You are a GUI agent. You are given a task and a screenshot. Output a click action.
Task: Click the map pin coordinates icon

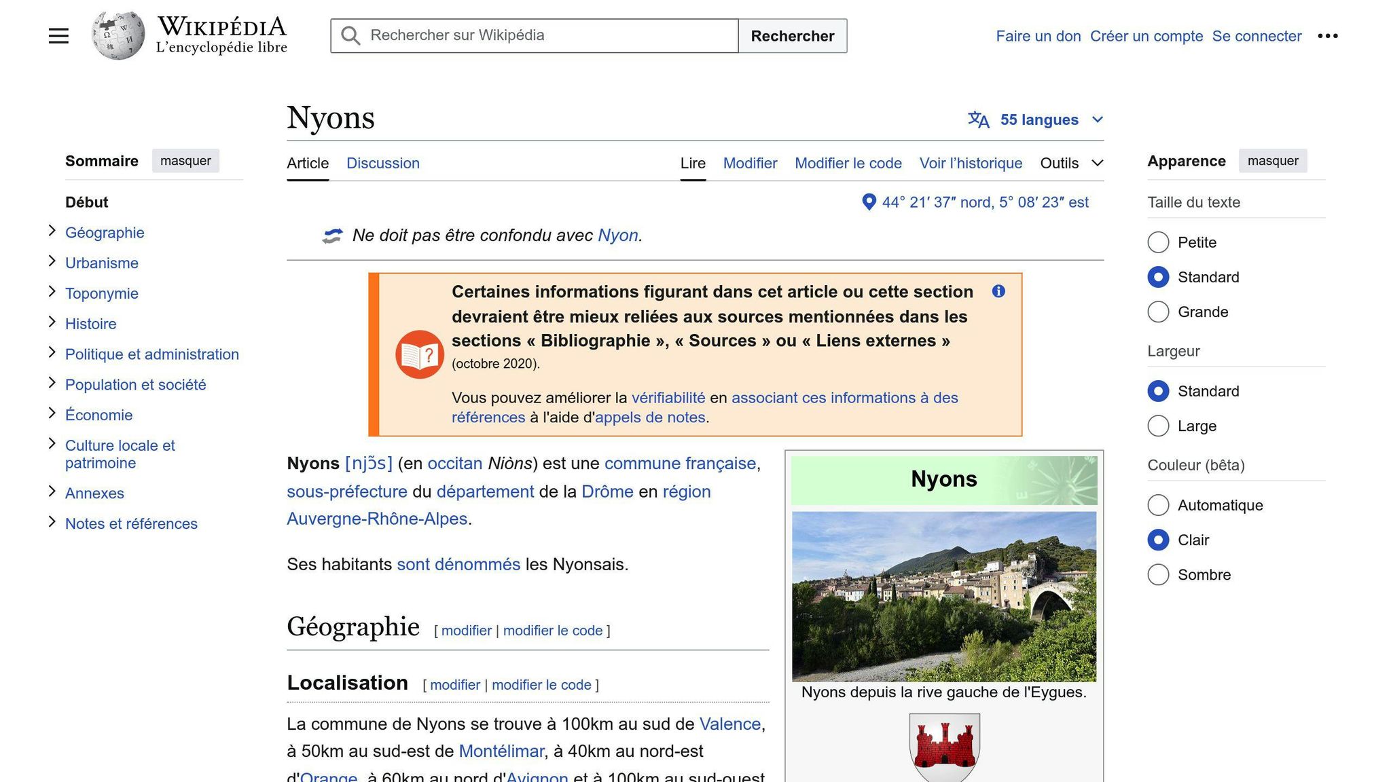pyautogui.click(x=869, y=202)
